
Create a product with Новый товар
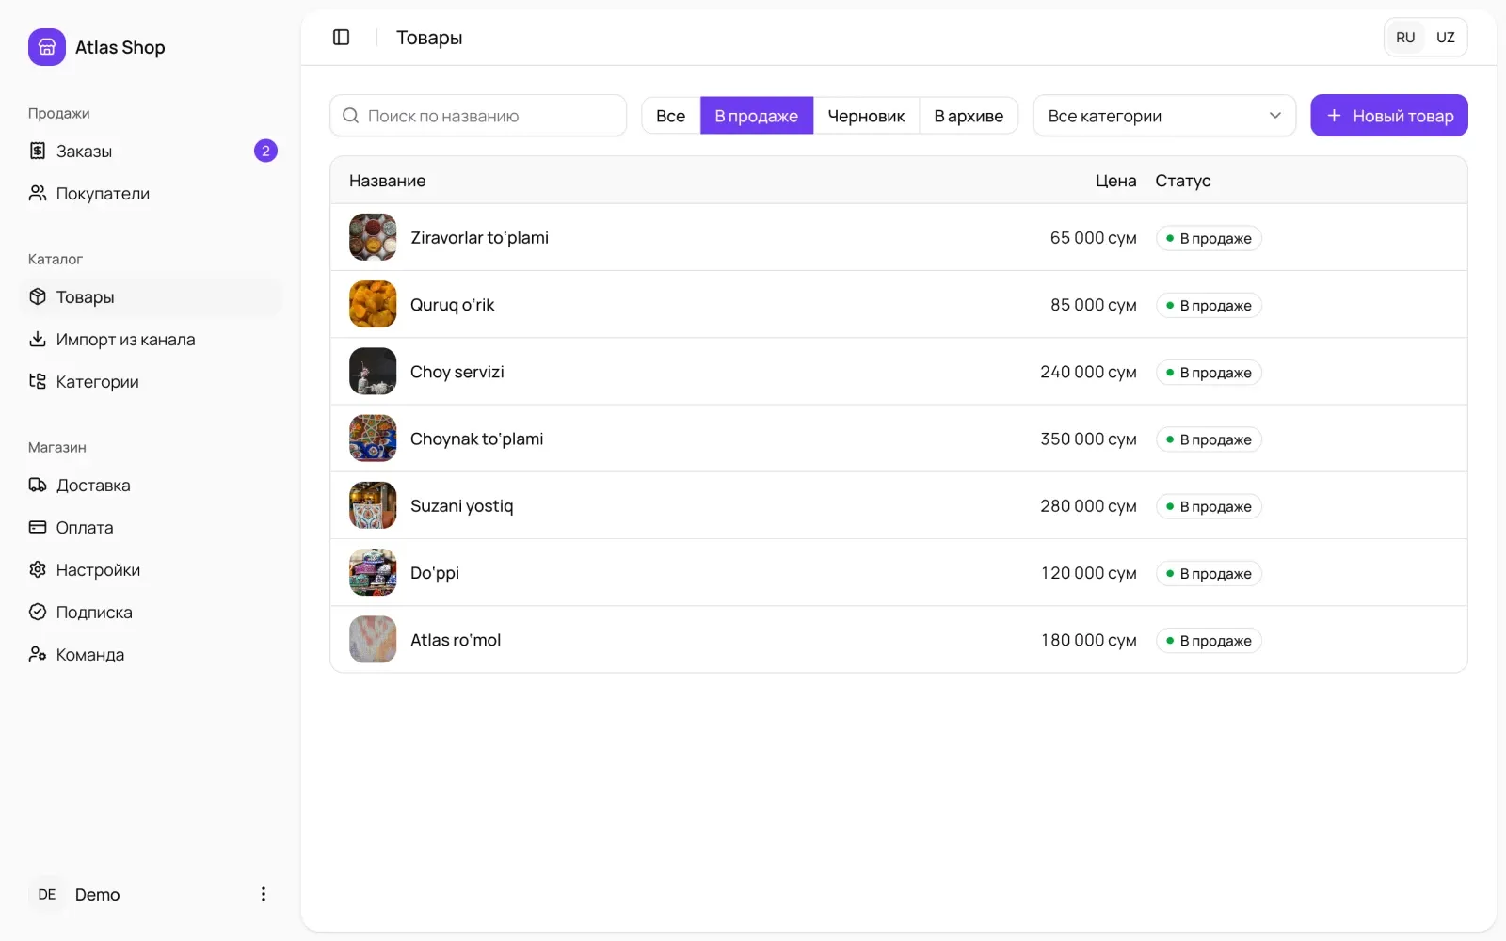pyautogui.click(x=1389, y=116)
